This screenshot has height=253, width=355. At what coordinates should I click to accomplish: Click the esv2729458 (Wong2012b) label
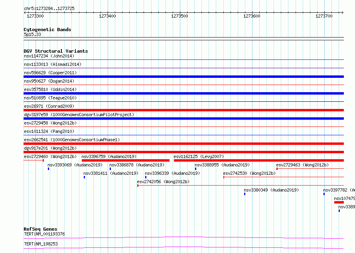50,123
